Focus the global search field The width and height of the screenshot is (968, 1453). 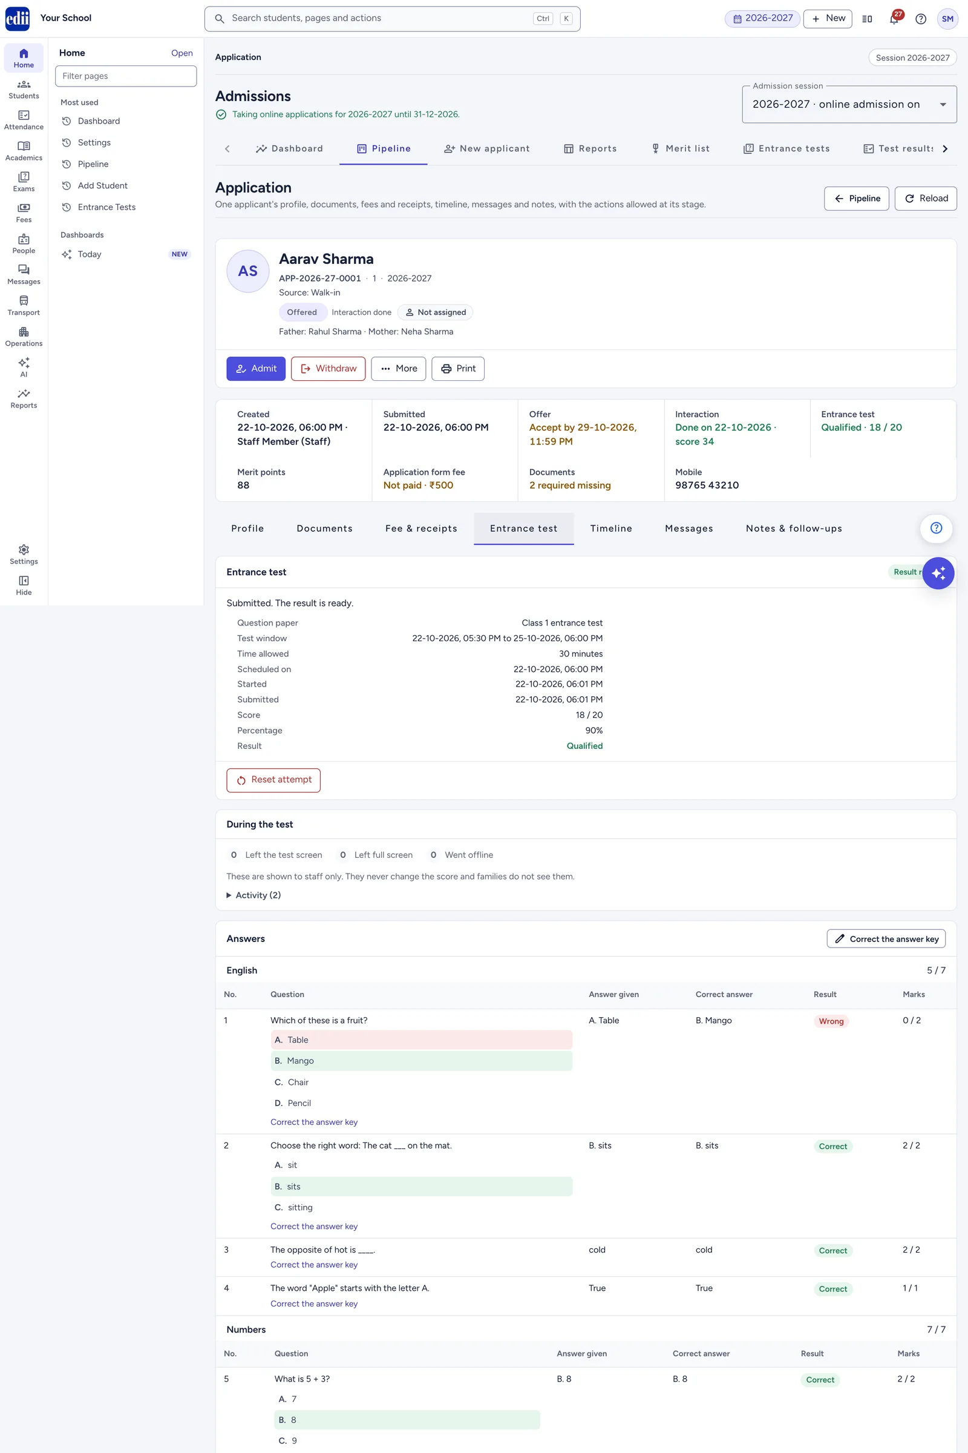(392, 19)
